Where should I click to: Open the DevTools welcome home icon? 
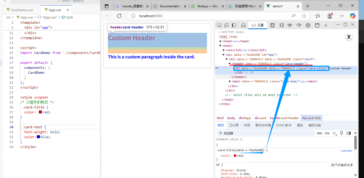(x=243, y=25)
